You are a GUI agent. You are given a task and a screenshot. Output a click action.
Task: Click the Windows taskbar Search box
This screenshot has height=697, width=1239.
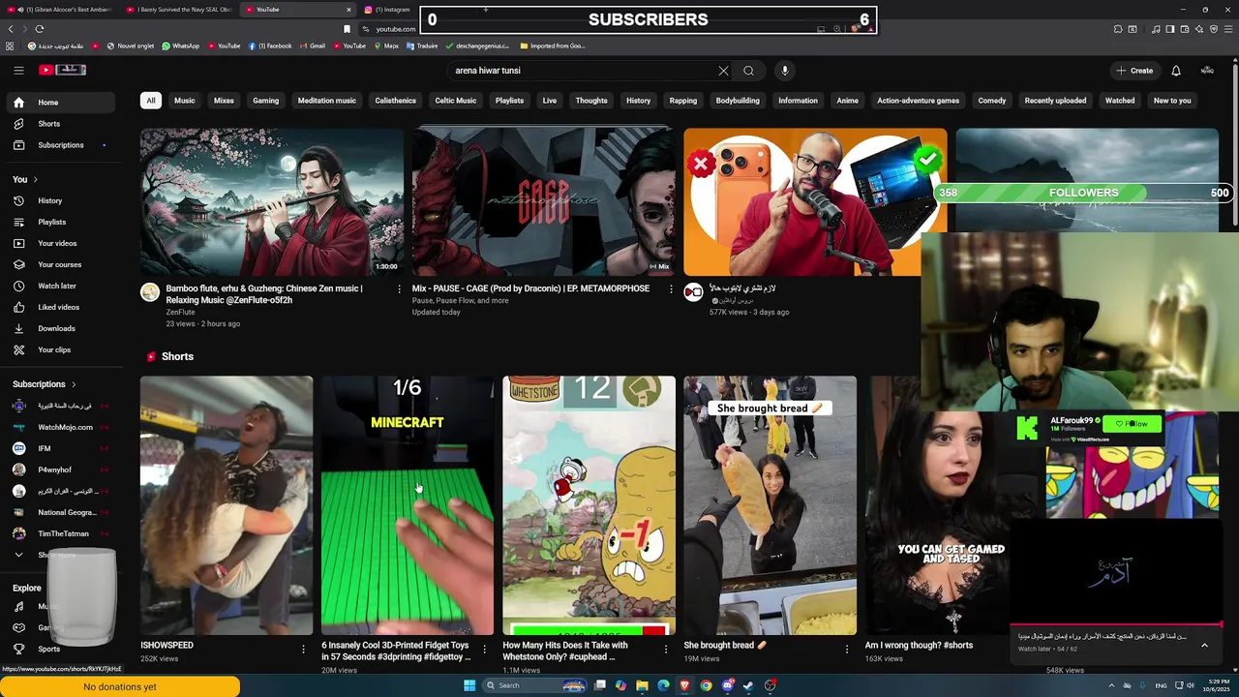pos(532,685)
